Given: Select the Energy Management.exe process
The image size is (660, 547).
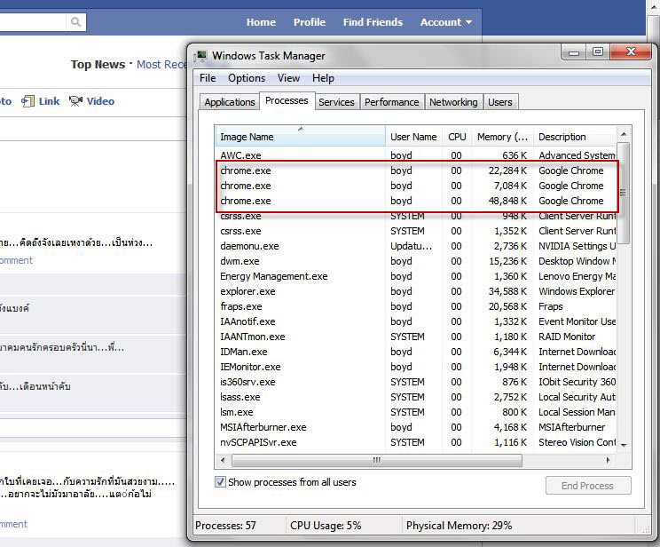Looking at the screenshot, I should pos(417,276).
